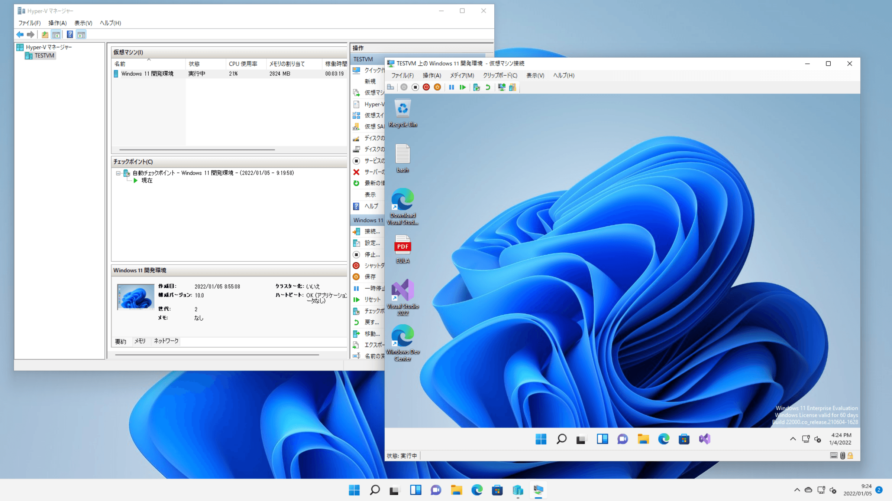Select TESTVM in the left tree

pyautogui.click(x=44, y=56)
